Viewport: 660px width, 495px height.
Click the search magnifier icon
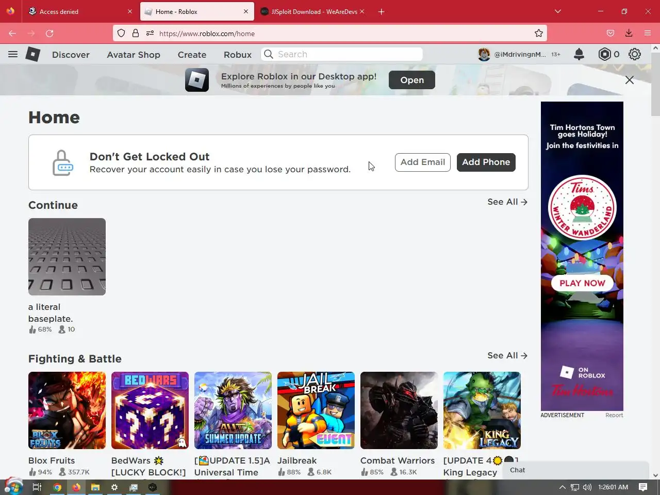[268, 54]
